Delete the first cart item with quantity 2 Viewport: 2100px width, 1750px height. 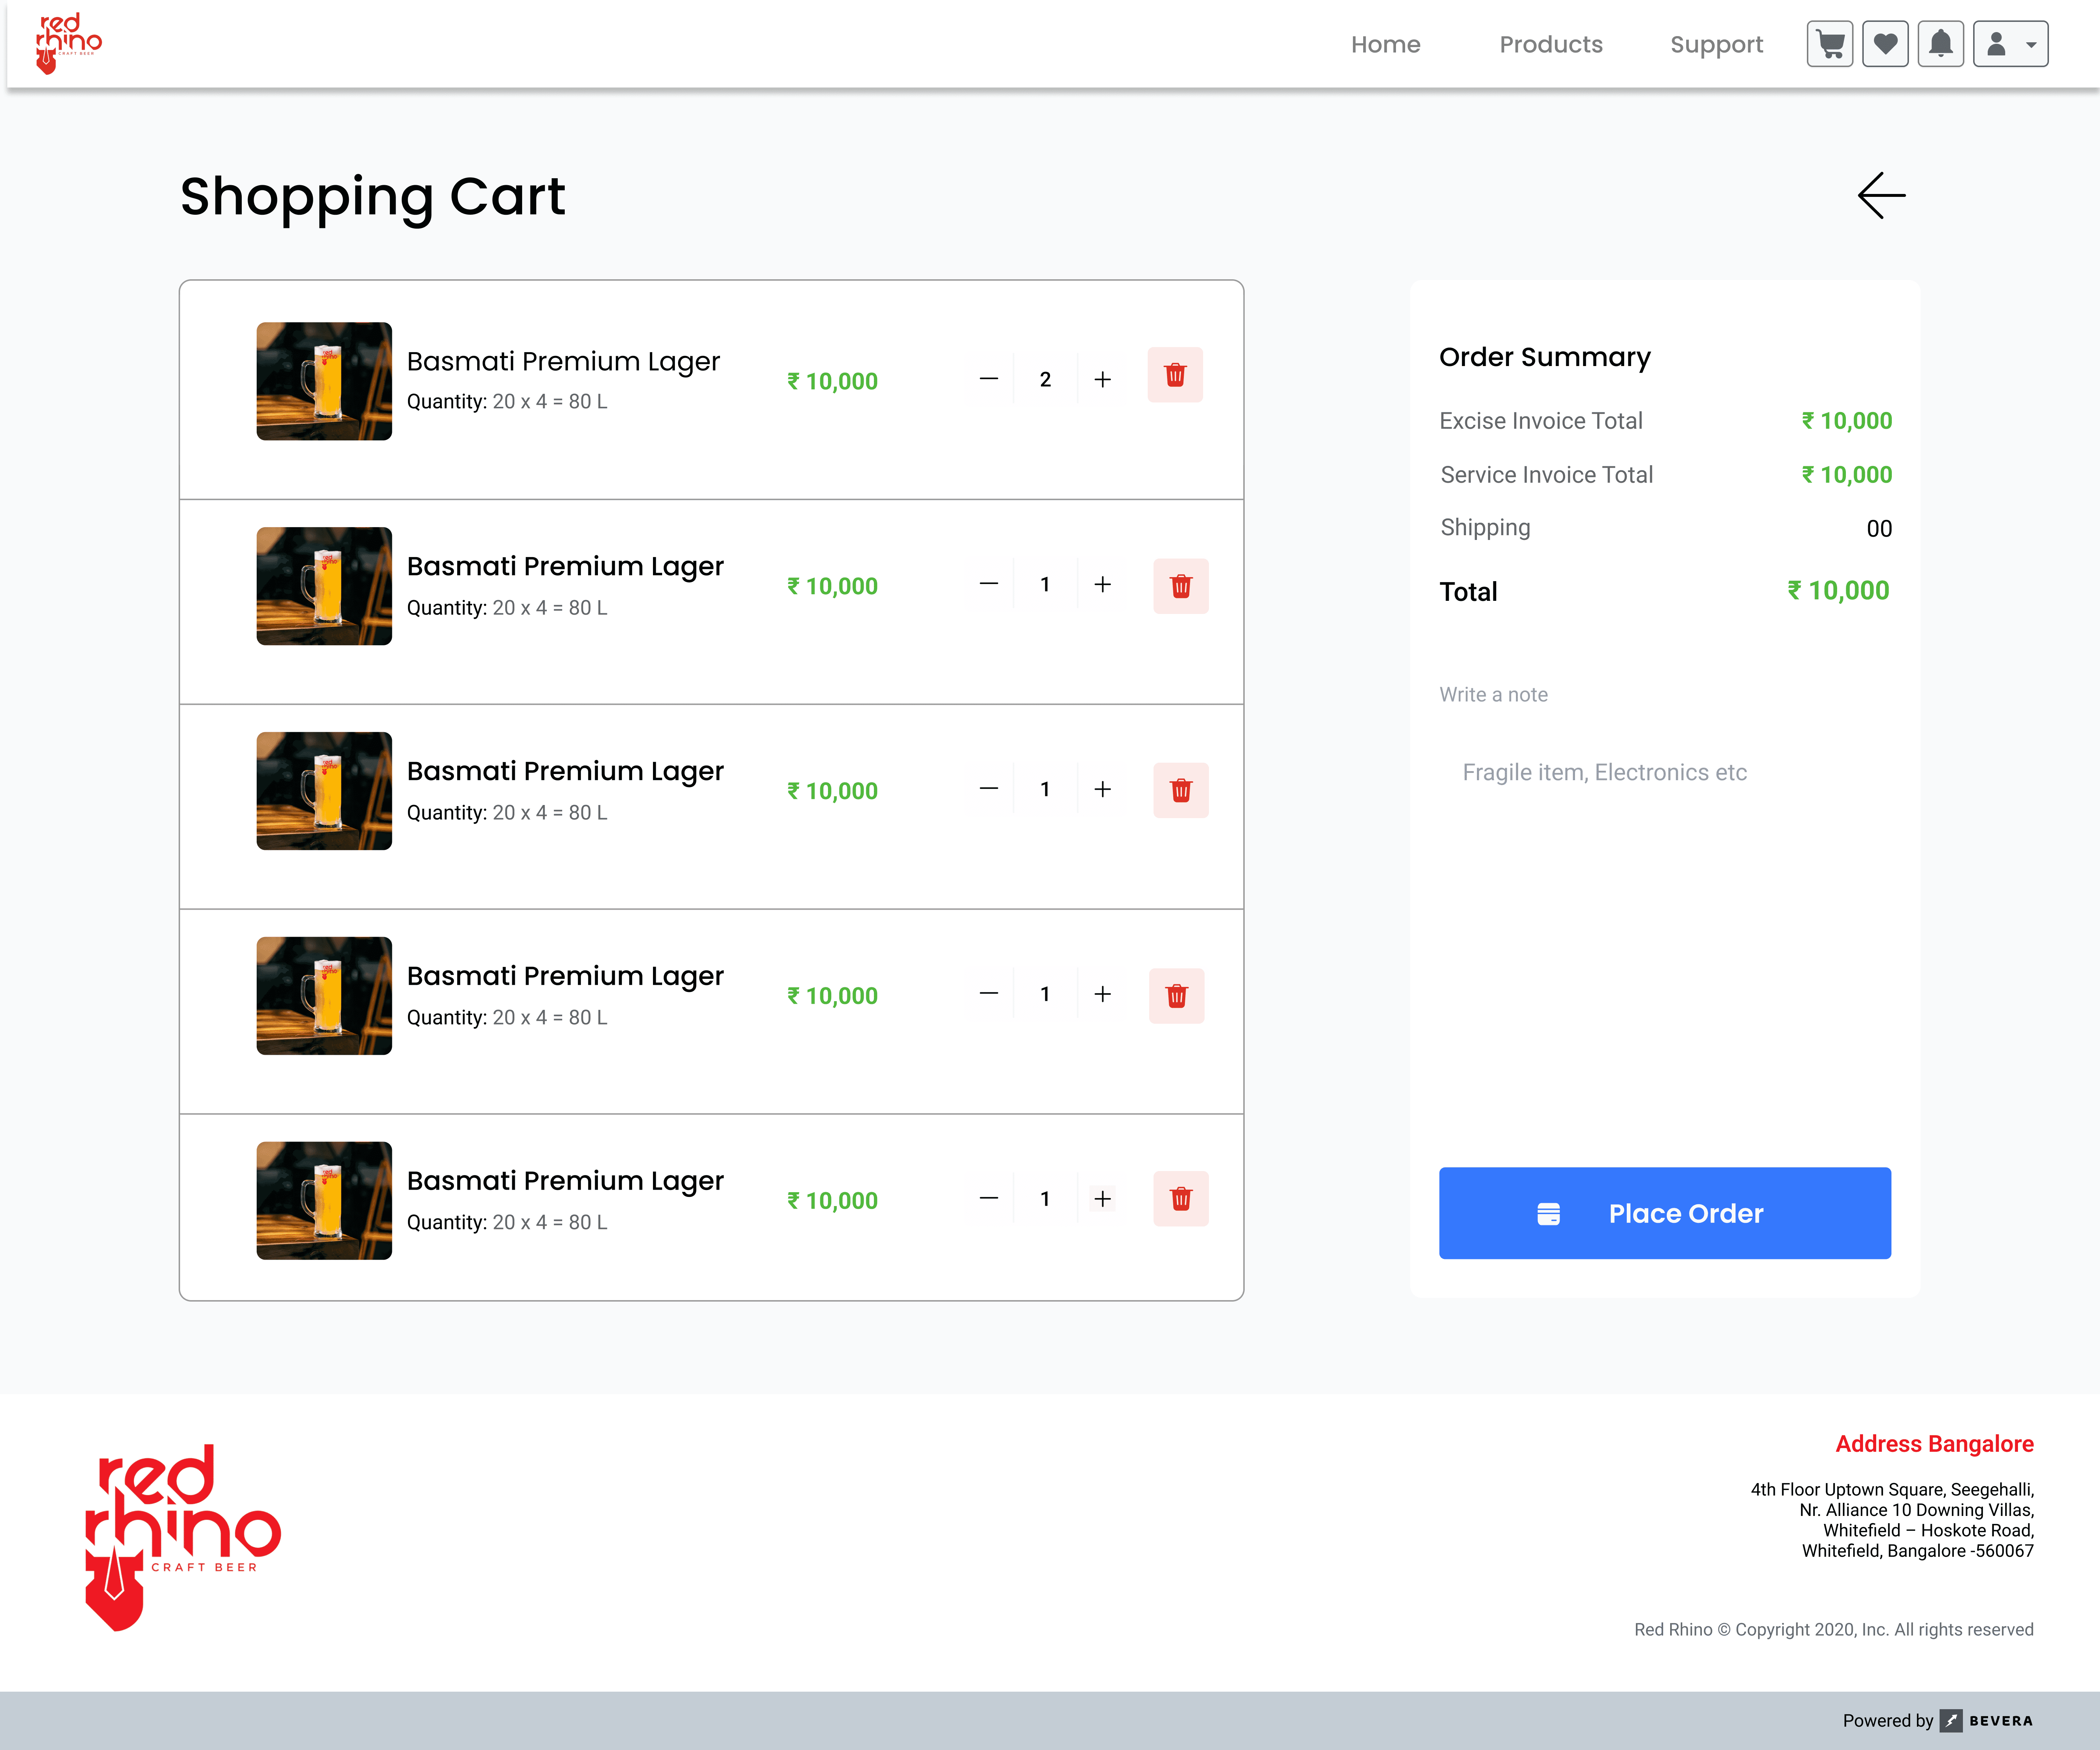tap(1175, 375)
